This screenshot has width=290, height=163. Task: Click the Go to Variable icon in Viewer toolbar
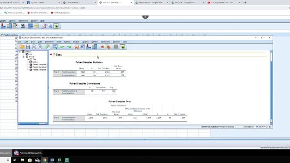88,47
